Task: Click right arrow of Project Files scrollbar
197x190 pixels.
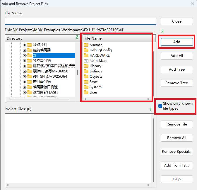Action: pyautogui.click(x=148, y=185)
